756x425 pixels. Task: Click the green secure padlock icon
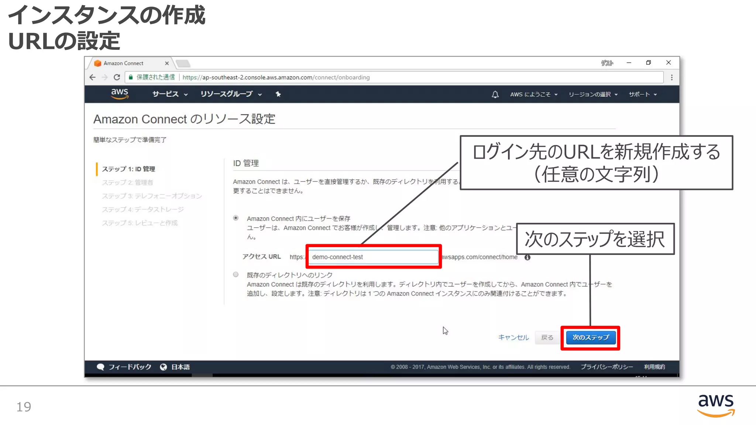(131, 77)
